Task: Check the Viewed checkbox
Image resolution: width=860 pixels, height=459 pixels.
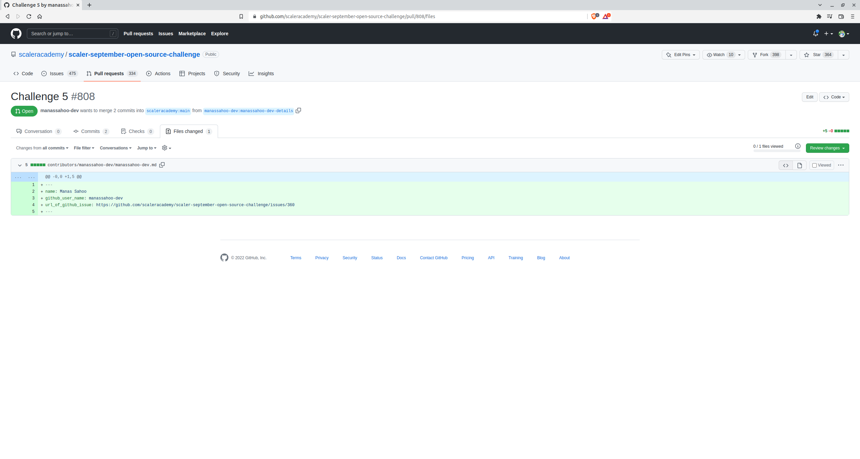Action: [x=814, y=165]
